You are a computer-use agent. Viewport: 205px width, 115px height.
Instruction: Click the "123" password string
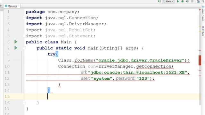point(143,79)
